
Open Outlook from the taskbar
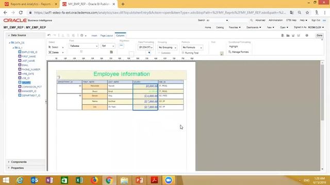click(35, 180)
